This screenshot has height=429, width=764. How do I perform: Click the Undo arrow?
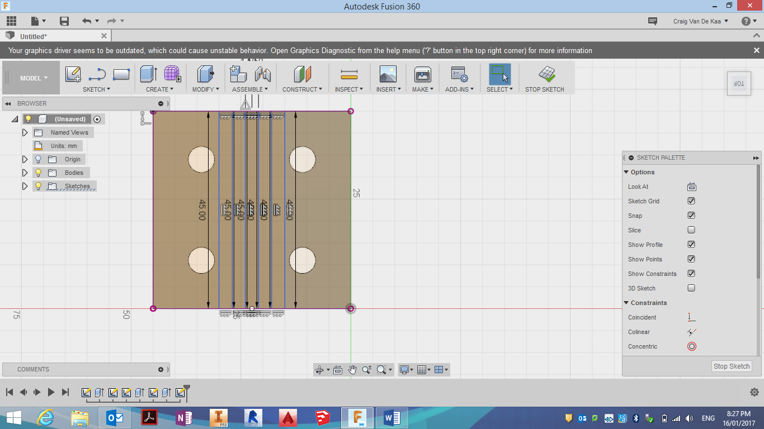point(87,21)
